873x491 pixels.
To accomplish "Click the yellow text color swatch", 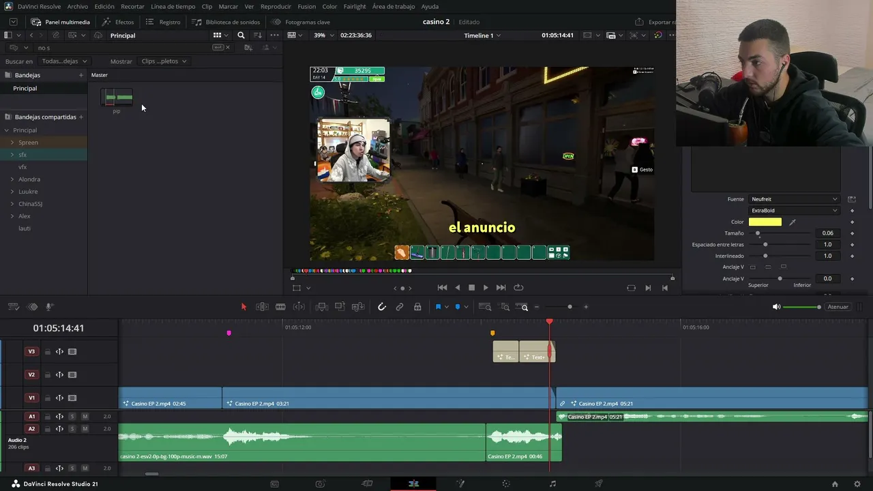I will (765, 222).
